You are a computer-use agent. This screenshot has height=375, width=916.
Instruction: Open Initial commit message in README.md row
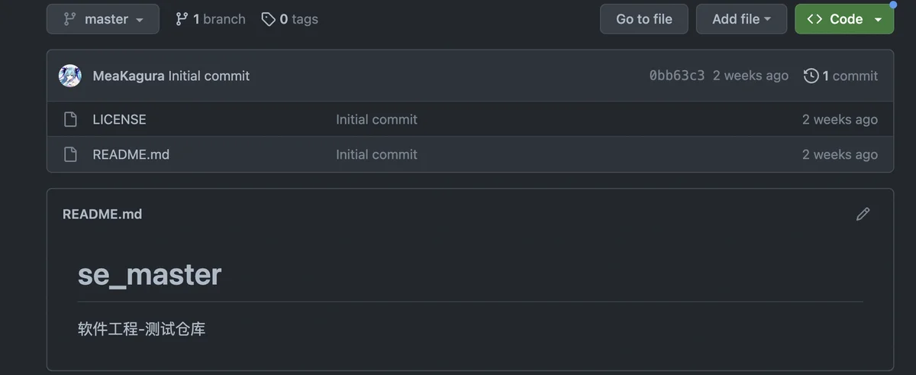(x=376, y=154)
